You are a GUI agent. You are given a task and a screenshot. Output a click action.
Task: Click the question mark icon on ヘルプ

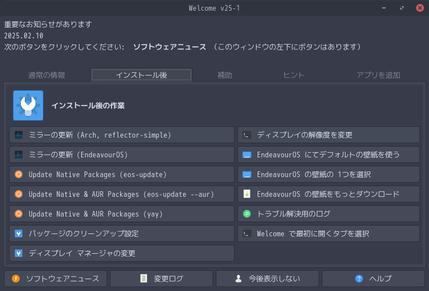click(x=359, y=279)
